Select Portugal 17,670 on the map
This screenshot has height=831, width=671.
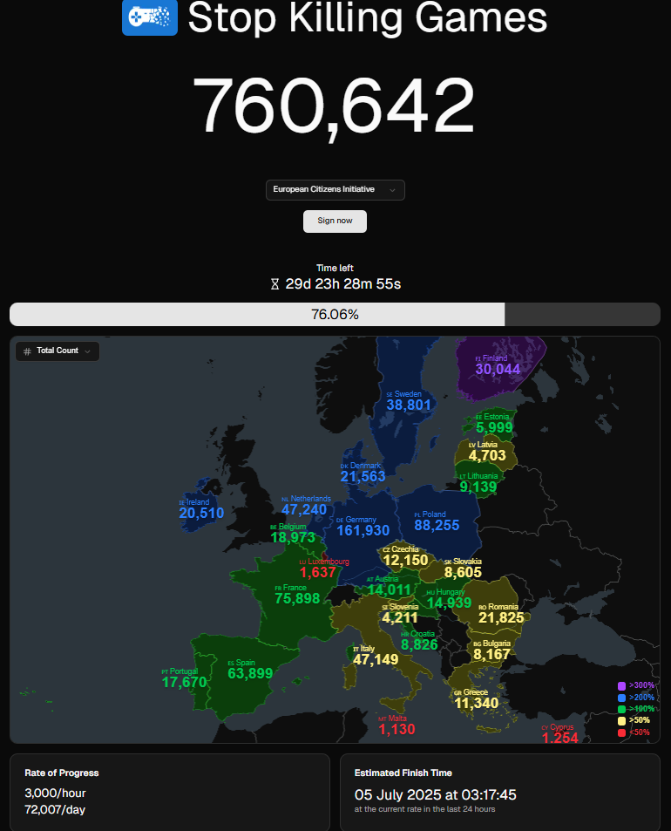coord(184,678)
